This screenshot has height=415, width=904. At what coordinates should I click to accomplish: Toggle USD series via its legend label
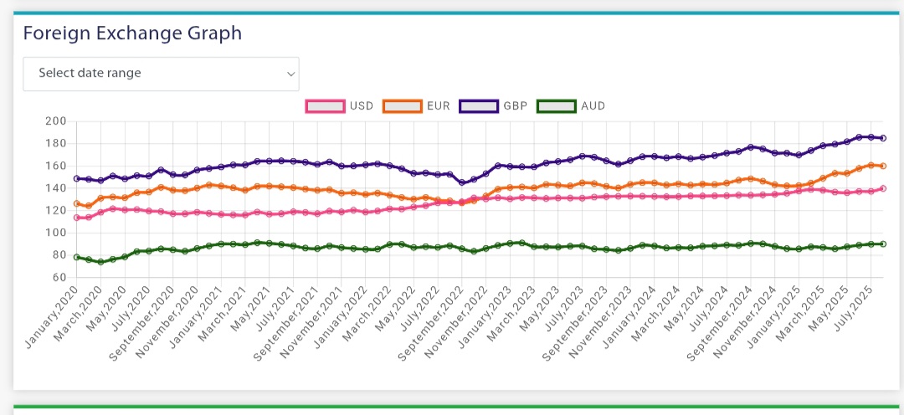362,106
